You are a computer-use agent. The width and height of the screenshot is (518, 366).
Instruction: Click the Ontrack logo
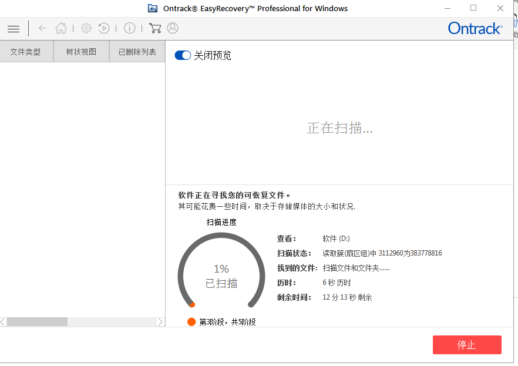[x=475, y=28]
